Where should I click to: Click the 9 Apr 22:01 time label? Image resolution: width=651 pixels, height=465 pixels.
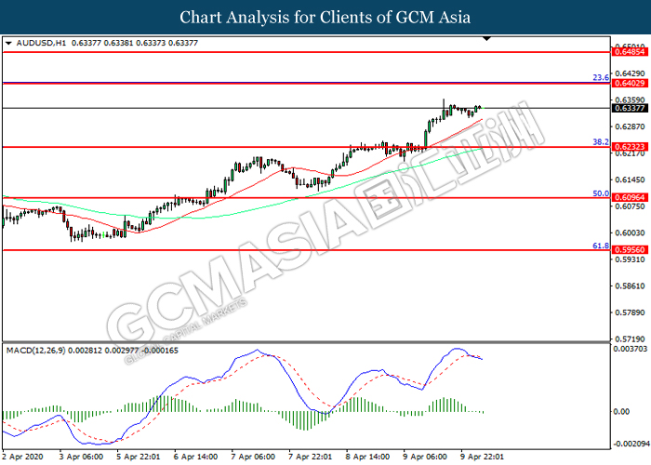(483, 457)
